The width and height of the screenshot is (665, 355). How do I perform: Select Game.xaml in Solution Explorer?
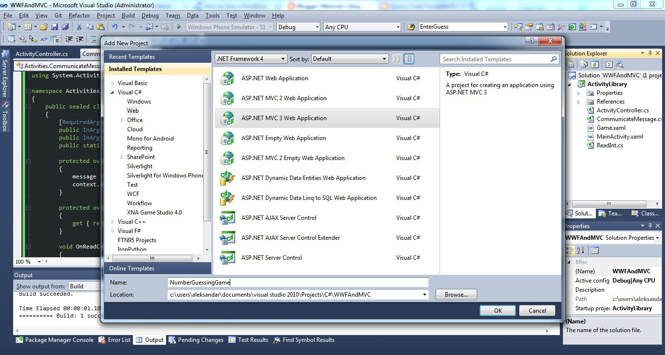(x=611, y=128)
